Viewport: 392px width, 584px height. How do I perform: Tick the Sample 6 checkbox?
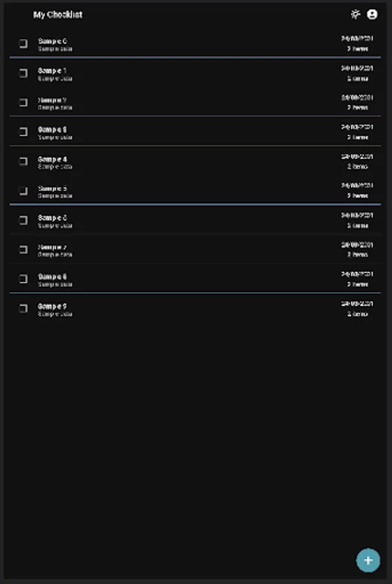tap(23, 220)
